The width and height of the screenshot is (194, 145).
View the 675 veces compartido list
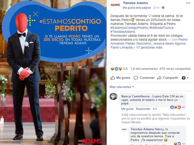(175, 69)
